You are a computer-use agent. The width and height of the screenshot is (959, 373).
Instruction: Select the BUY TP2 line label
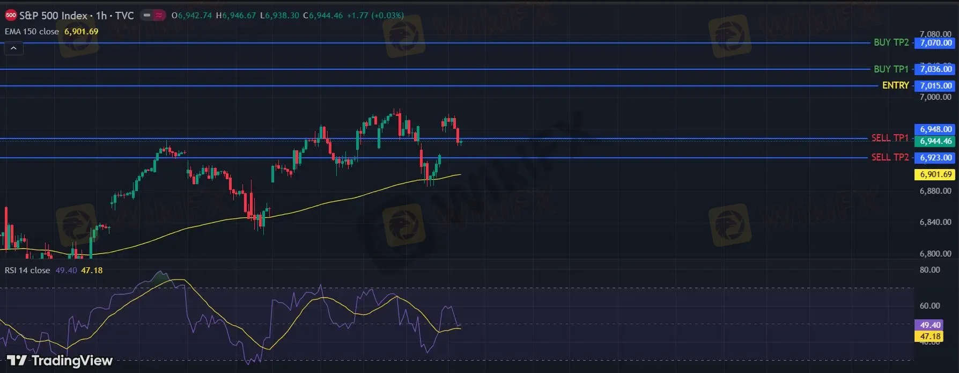click(x=891, y=42)
